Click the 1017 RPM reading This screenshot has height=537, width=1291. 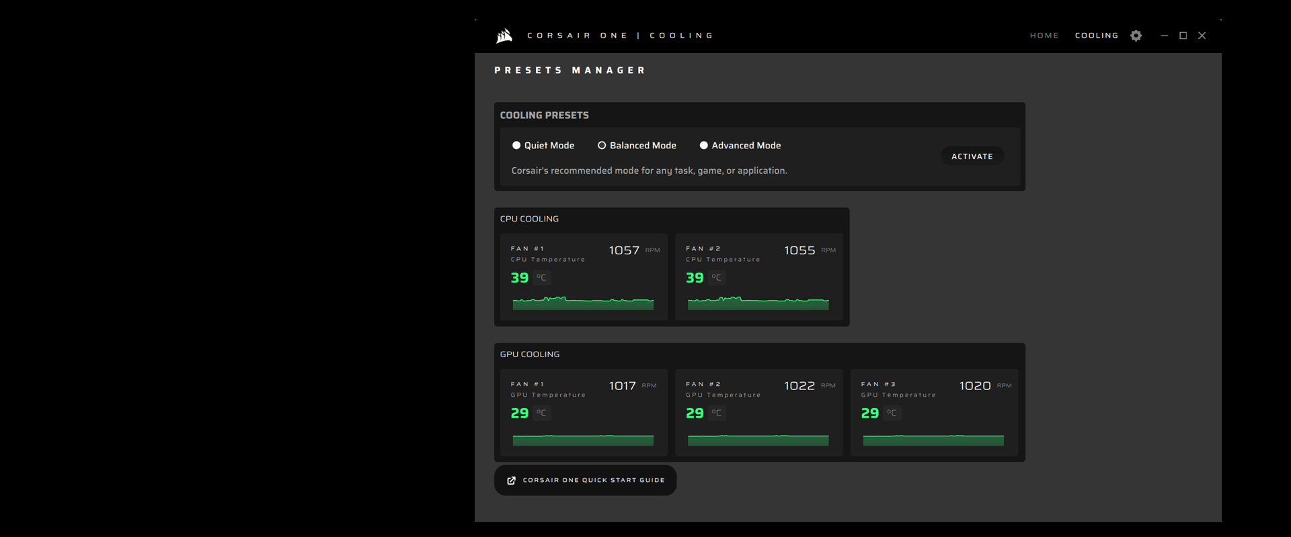tap(632, 386)
